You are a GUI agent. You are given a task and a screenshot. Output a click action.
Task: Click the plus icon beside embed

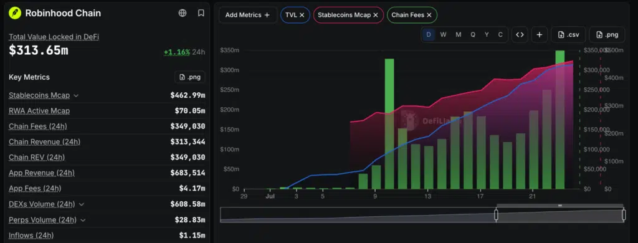tap(539, 35)
